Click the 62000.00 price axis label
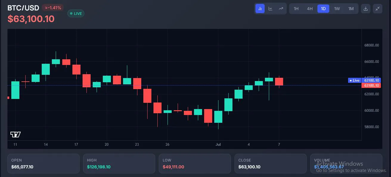 pyautogui.click(x=372, y=94)
